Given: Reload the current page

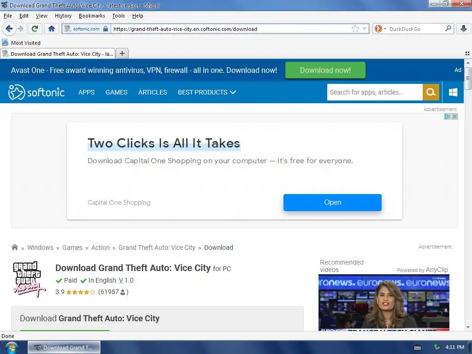Looking at the screenshot, I should [x=35, y=29].
